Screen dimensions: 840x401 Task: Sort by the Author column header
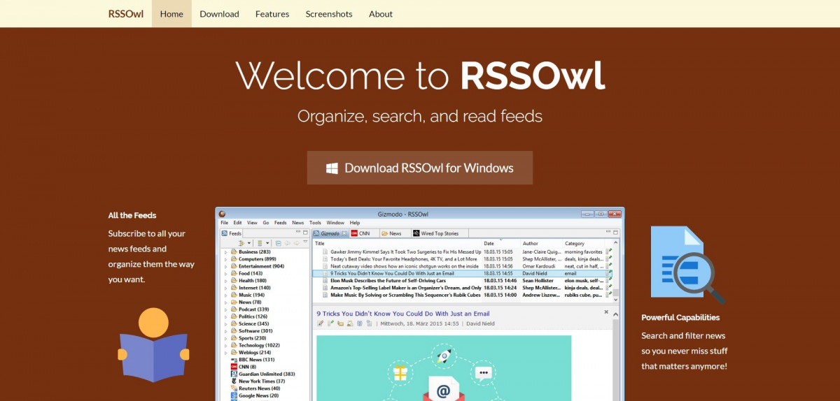point(531,243)
